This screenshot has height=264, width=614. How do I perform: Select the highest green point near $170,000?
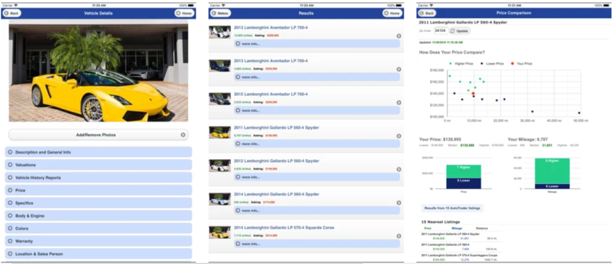(450, 76)
